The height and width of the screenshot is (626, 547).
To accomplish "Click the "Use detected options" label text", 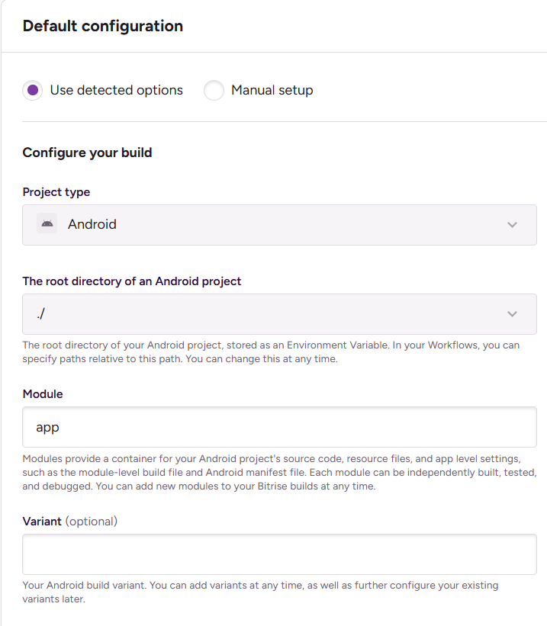I will point(116,90).
